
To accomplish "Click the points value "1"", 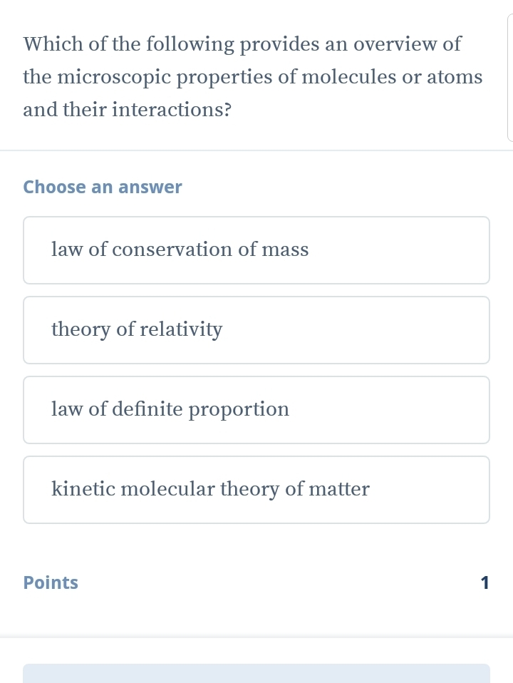I will [x=484, y=583].
